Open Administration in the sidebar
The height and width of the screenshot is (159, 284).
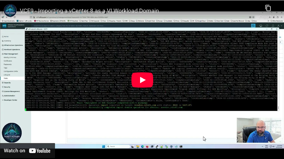click(9, 96)
